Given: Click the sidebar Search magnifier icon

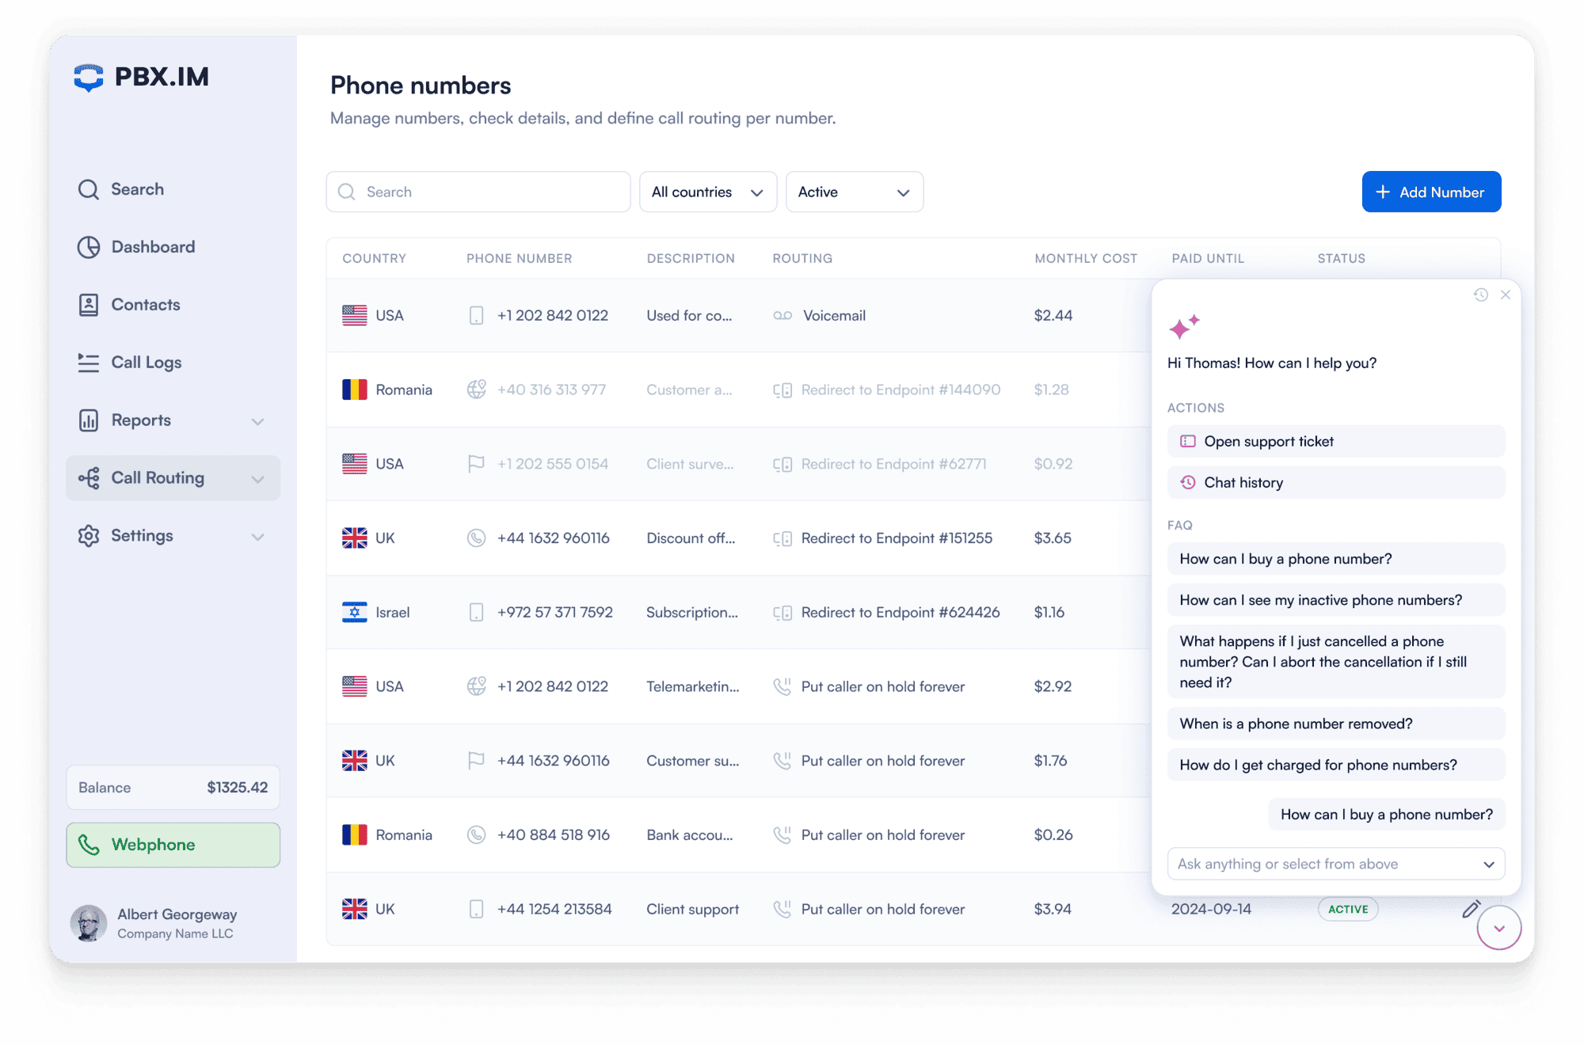Looking at the screenshot, I should point(89,189).
